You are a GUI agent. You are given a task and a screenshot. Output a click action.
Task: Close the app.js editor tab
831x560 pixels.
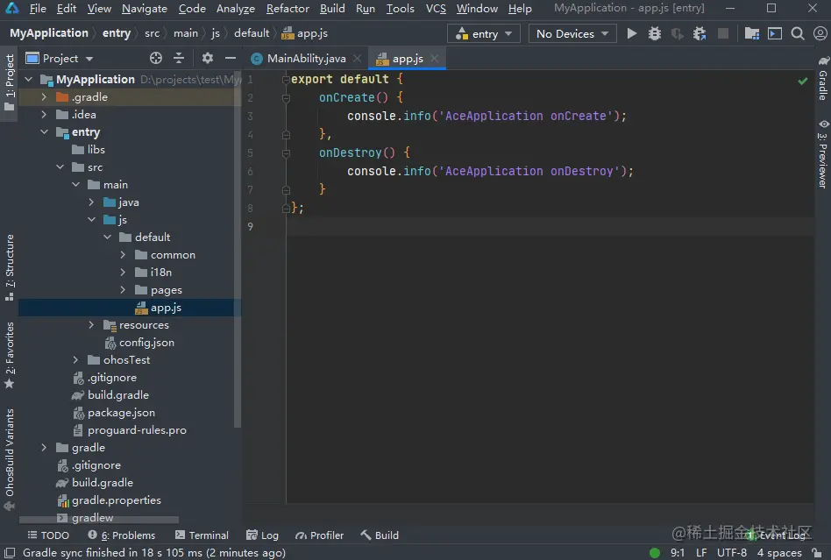pos(435,58)
